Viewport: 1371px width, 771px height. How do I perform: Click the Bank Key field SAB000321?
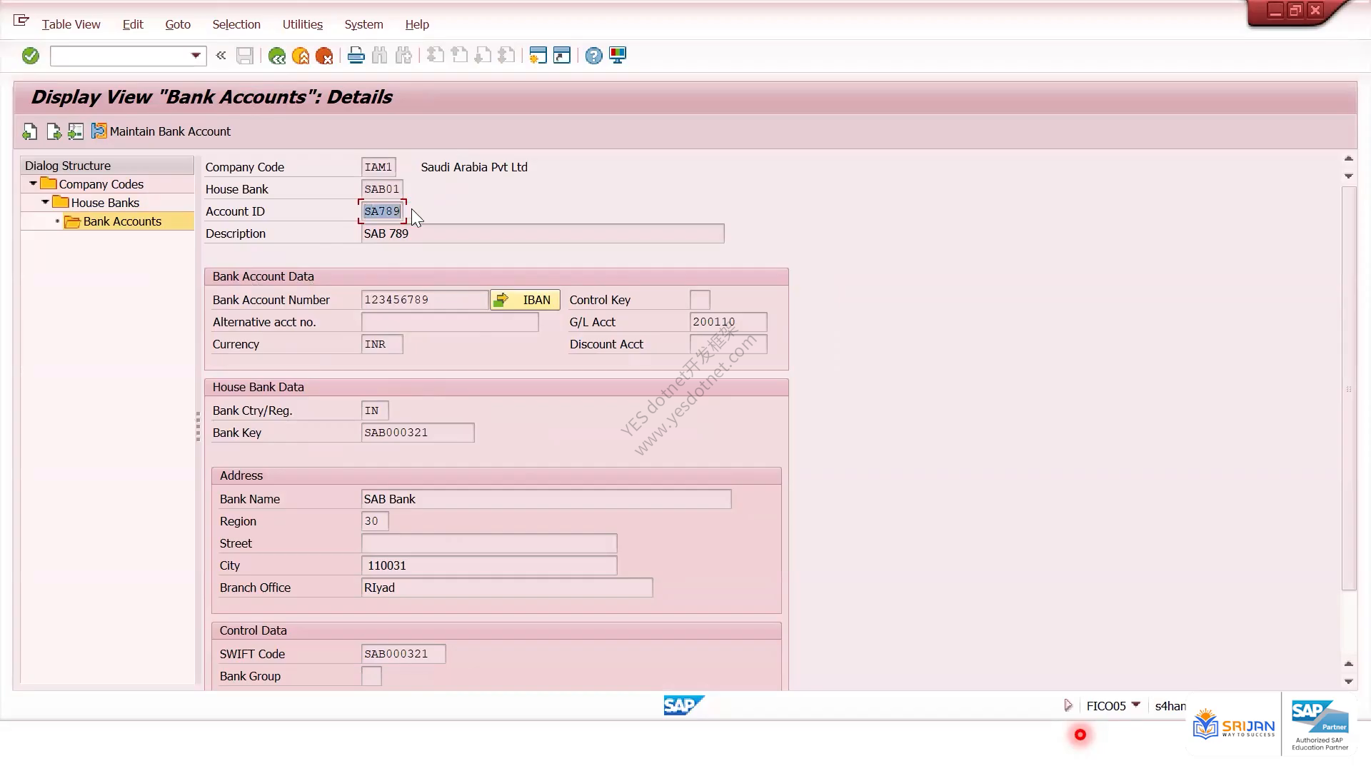point(418,433)
